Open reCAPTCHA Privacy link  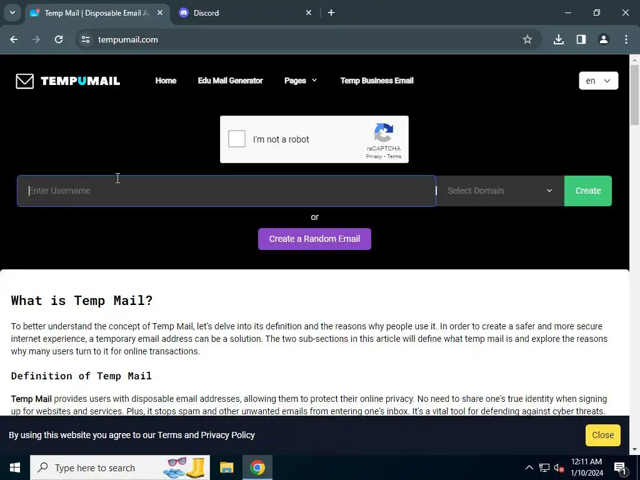[x=374, y=156]
